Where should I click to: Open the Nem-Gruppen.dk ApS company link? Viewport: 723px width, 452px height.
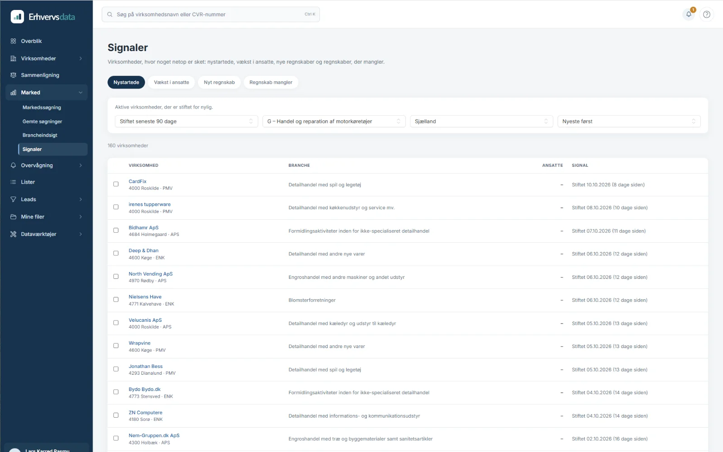click(x=154, y=436)
